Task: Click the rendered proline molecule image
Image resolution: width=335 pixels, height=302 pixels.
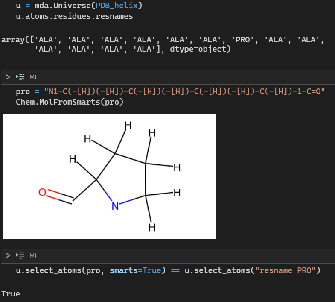Action: [x=110, y=176]
